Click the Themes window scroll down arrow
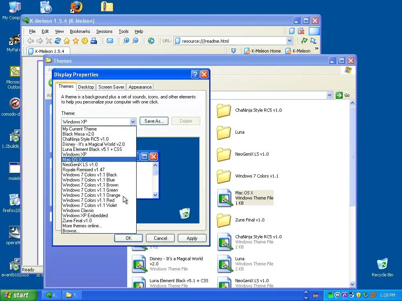 click(352, 284)
